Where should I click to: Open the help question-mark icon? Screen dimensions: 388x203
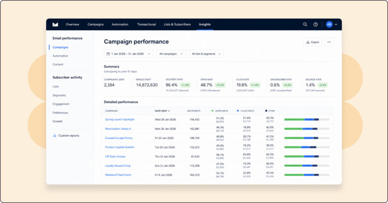[x=315, y=24]
